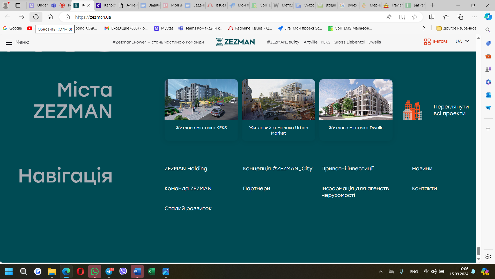
Task: Click the orange buildings projects icon
Action: point(412,110)
